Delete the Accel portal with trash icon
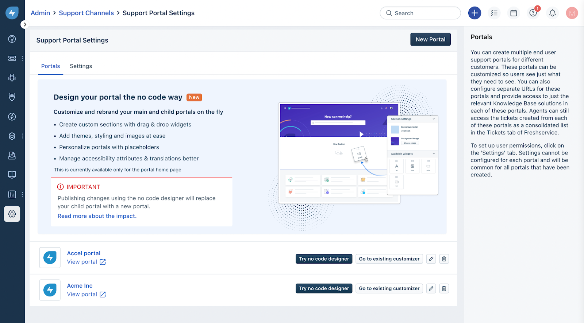This screenshot has width=584, height=323. pyautogui.click(x=444, y=259)
